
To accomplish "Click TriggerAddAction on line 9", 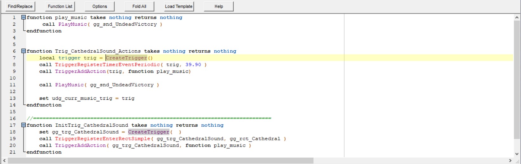I will pyautogui.click(x=80, y=71).
